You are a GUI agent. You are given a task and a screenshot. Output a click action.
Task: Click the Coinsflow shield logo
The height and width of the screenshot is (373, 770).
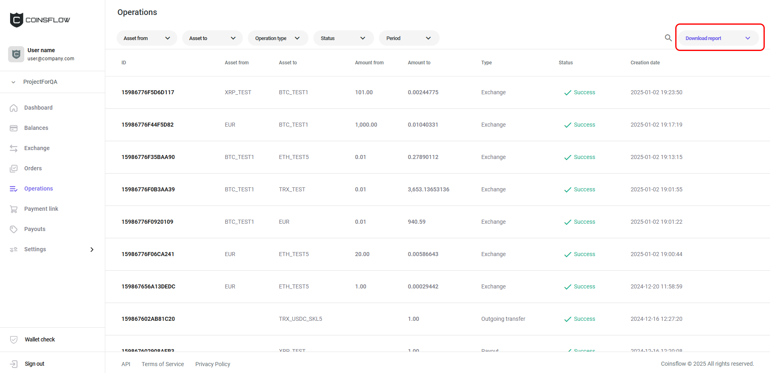point(17,20)
